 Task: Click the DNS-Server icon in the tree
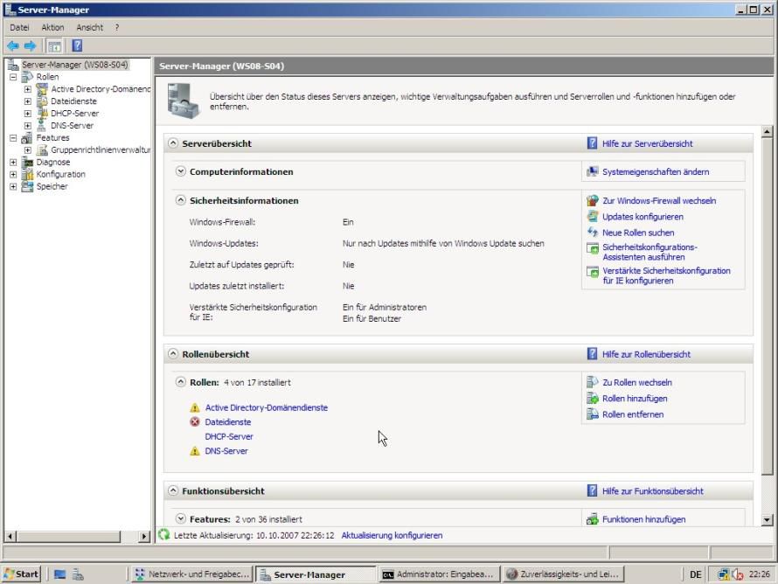coord(42,126)
